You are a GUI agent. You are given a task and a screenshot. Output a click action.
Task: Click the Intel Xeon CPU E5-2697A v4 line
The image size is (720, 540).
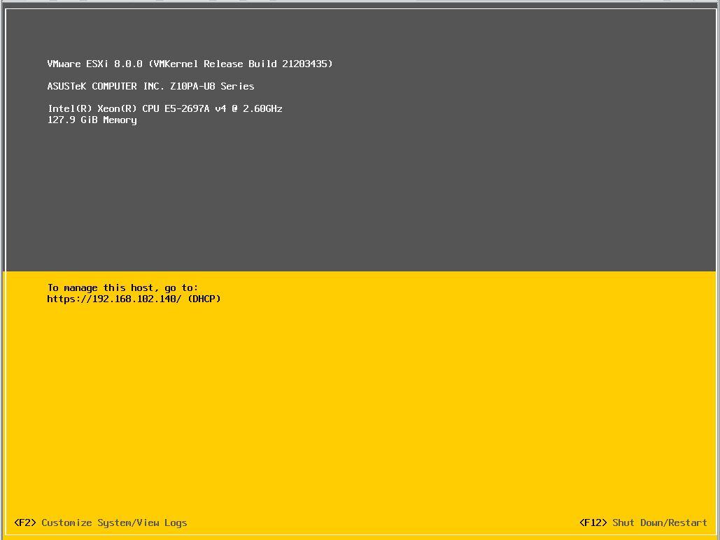tap(165, 109)
